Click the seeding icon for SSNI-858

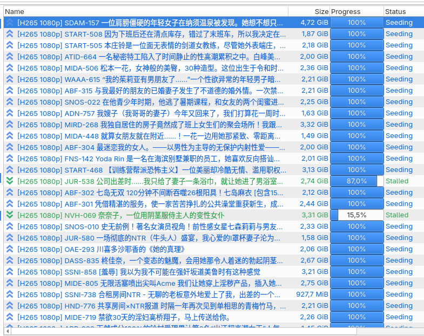(x=10, y=272)
